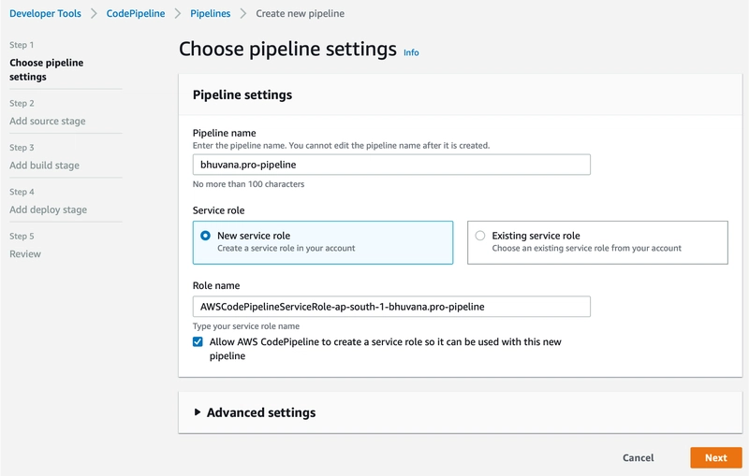Viewport: 749px width, 476px height.
Task: Select the New service role option
Action: [205, 236]
